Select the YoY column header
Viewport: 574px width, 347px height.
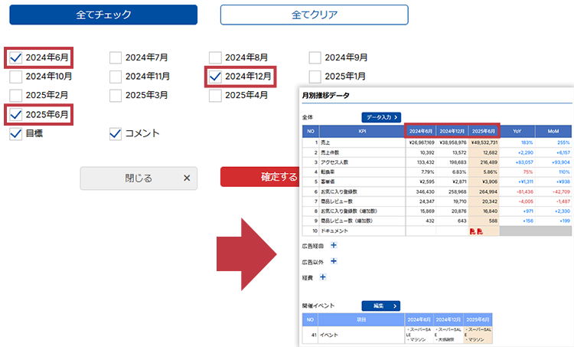click(x=517, y=131)
